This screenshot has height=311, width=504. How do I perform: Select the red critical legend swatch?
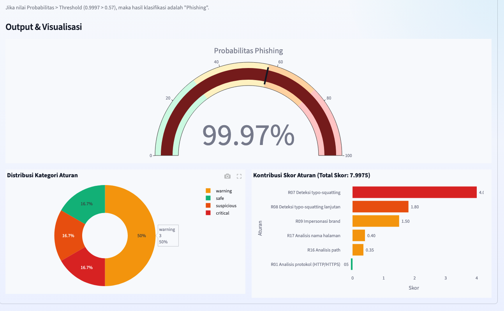(208, 213)
